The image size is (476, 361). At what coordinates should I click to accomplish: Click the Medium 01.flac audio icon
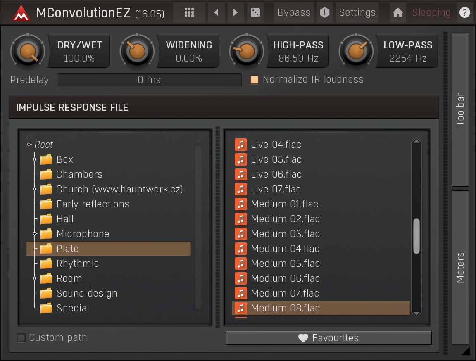pos(241,204)
